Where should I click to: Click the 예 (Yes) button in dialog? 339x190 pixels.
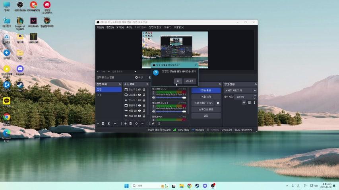point(178,81)
